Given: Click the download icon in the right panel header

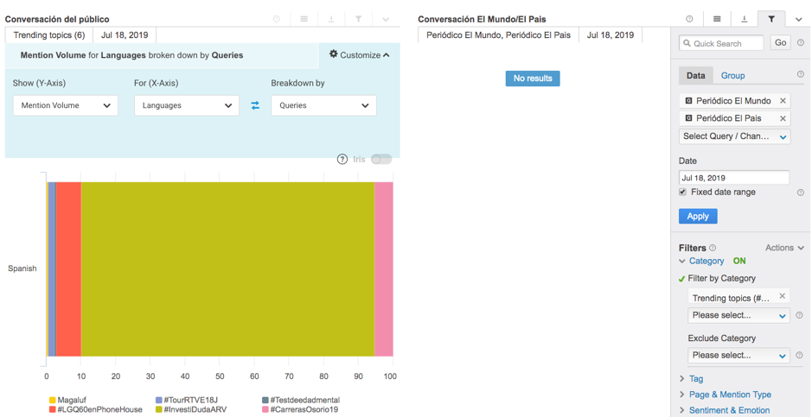Looking at the screenshot, I should (x=744, y=19).
